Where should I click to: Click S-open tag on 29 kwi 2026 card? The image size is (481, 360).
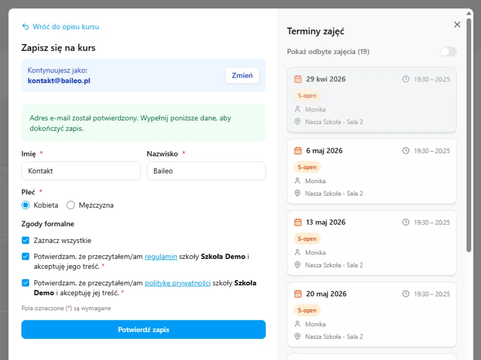[307, 95]
